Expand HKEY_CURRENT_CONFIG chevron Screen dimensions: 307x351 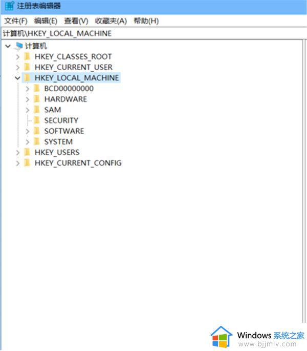click(x=18, y=163)
